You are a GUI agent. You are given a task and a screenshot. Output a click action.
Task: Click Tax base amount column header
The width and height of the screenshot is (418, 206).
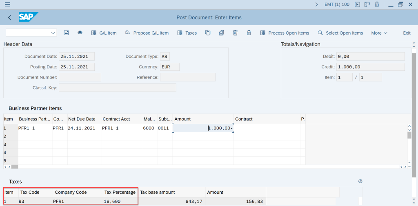[x=172, y=192]
